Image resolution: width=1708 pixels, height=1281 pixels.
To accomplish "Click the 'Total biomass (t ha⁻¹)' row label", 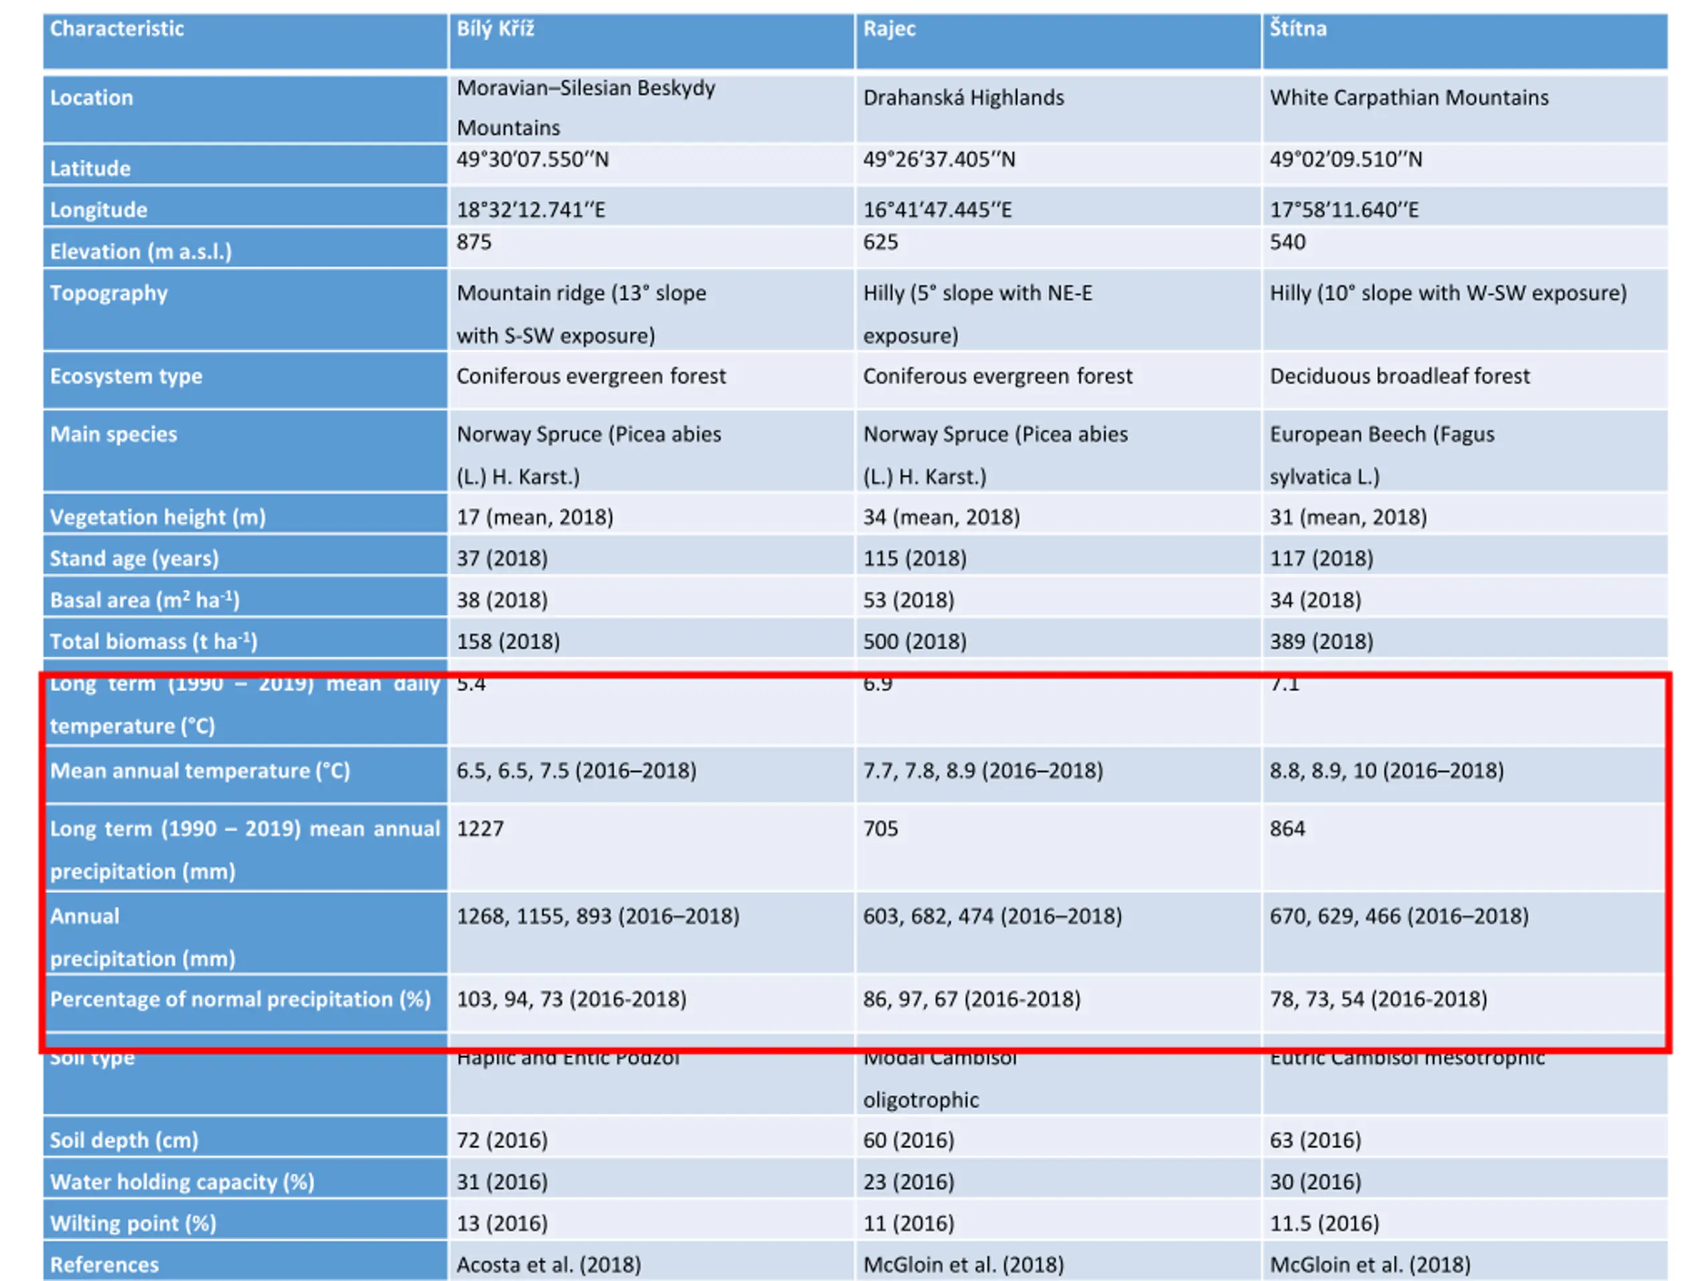I will point(246,638).
